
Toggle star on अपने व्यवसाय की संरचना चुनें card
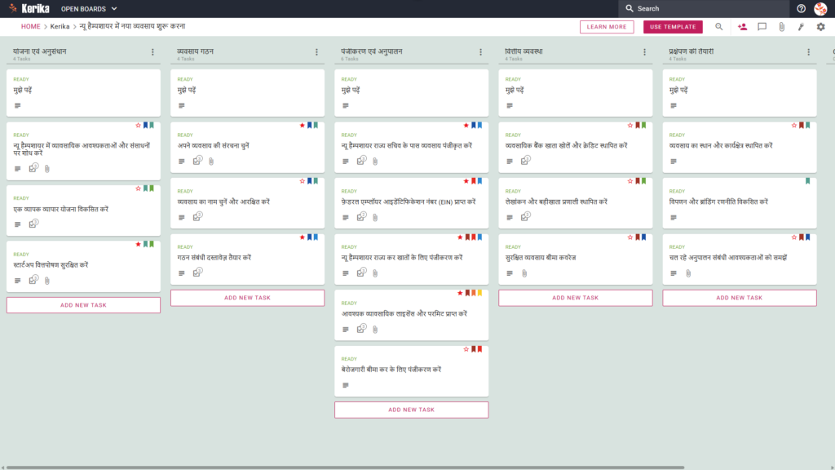(x=302, y=125)
